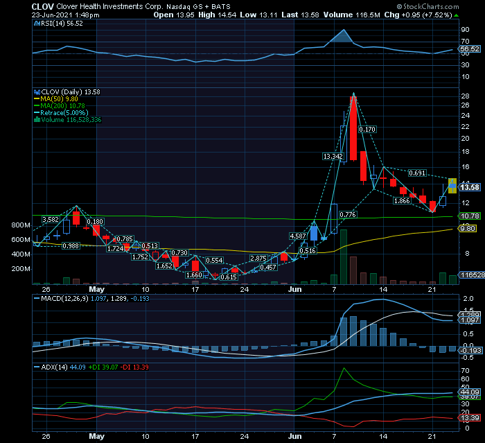Click the RSI(14) 56.52 legend text

[x=62, y=23]
